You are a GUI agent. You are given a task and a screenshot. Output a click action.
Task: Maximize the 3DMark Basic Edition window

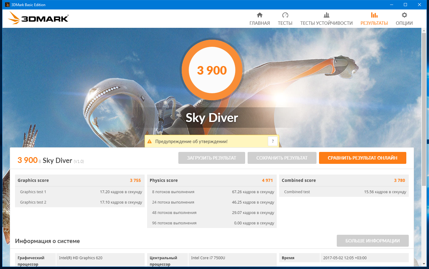tap(405, 5)
